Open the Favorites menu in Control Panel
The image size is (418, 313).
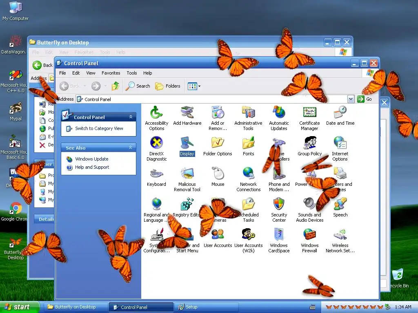[111, 73]
